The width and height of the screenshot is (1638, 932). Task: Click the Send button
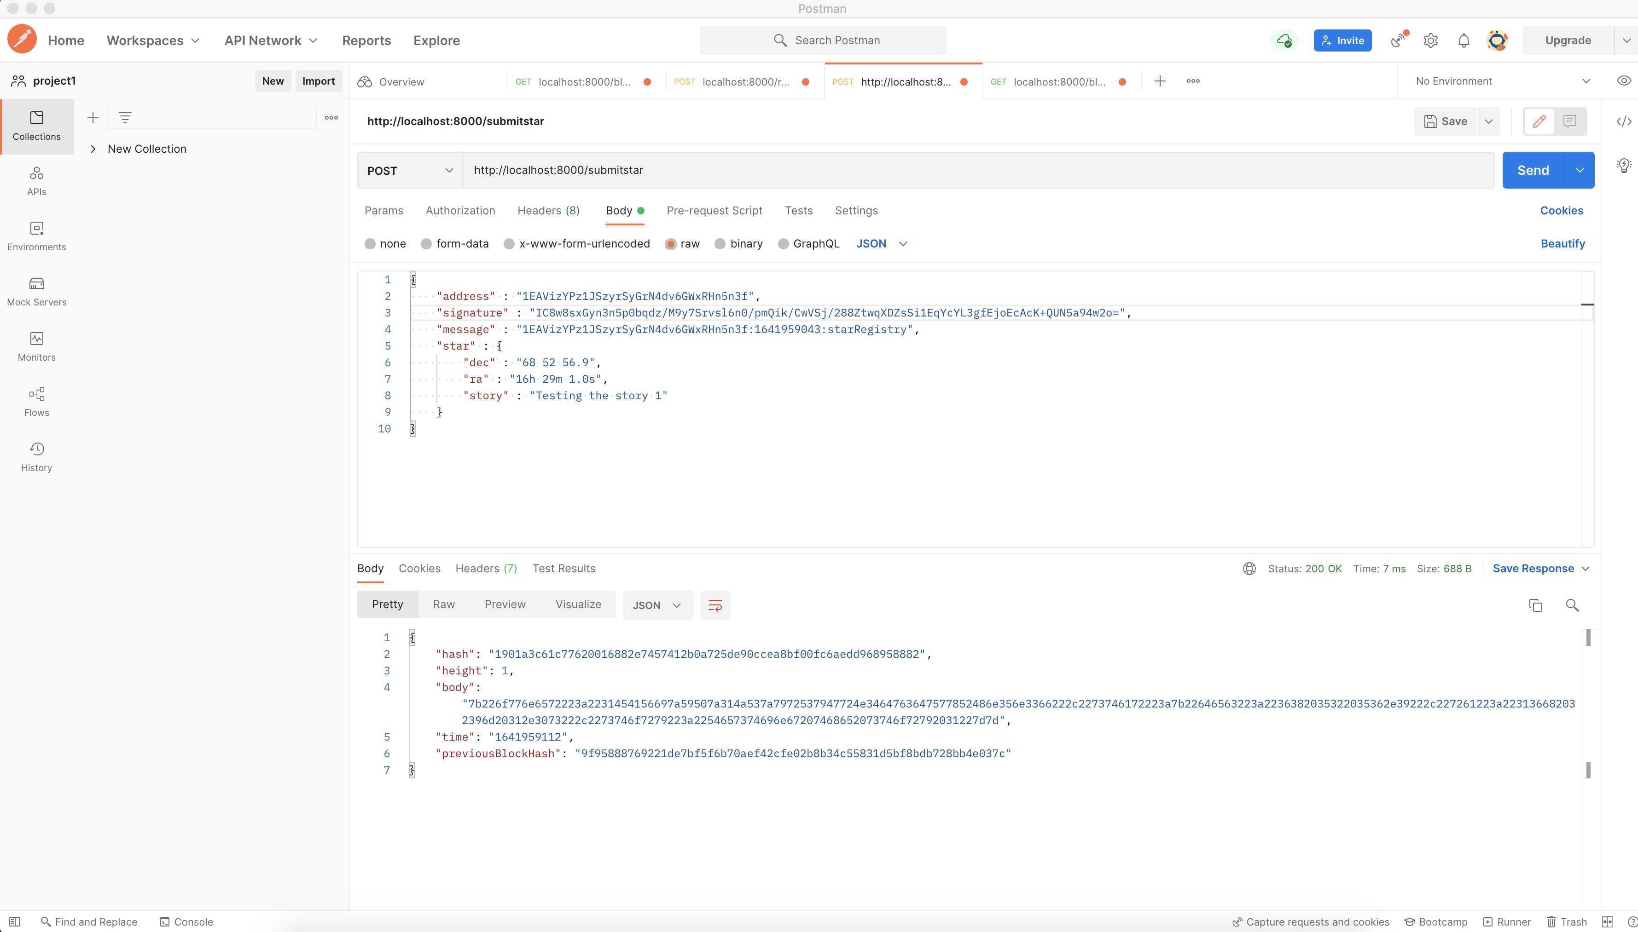pos(1533,170)
